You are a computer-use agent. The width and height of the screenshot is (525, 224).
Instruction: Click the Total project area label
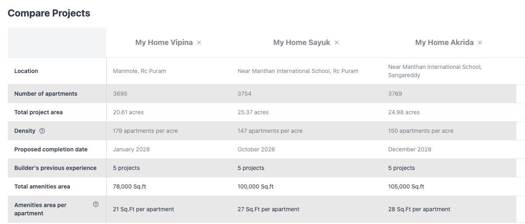(x=38, y=112)
